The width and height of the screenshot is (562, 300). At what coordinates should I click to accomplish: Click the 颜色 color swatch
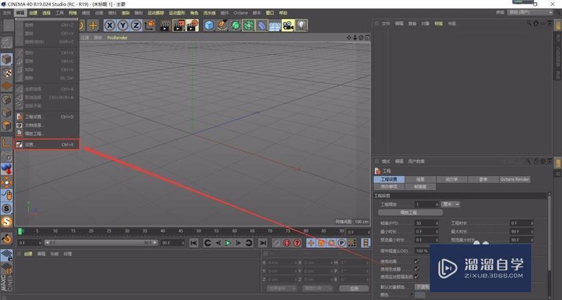tap(420, 295)
